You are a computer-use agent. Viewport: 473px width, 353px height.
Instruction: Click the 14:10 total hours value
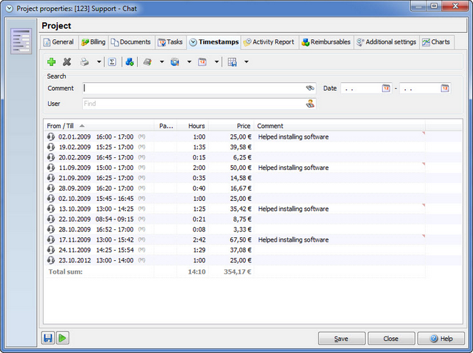tap(196, 272)
